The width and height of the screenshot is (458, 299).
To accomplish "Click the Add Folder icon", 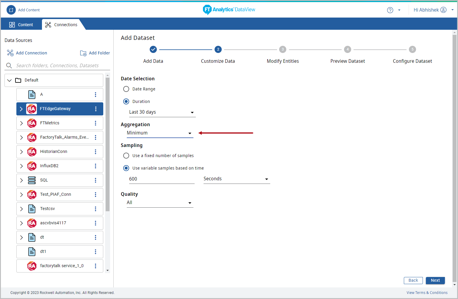I will pos(83,53).
